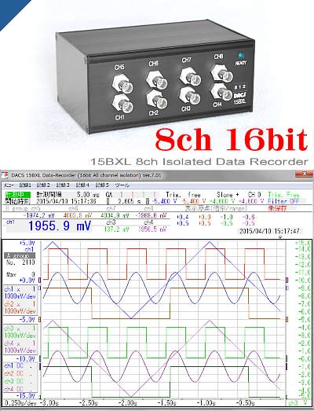
Task: Click the purple ch4 level marker on left axis
Action: pyautogui.click(x=40, y=366)
